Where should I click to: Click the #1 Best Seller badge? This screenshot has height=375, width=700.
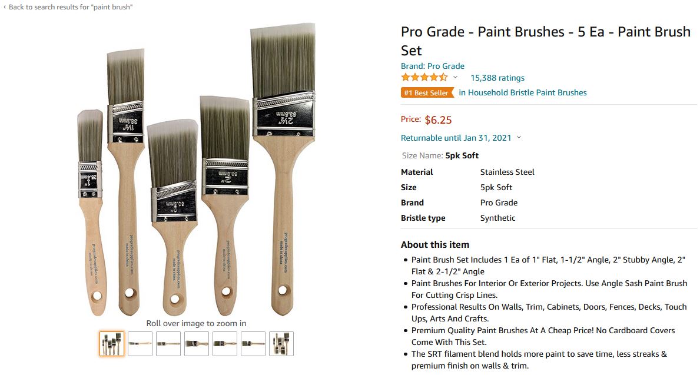[427, 92]
